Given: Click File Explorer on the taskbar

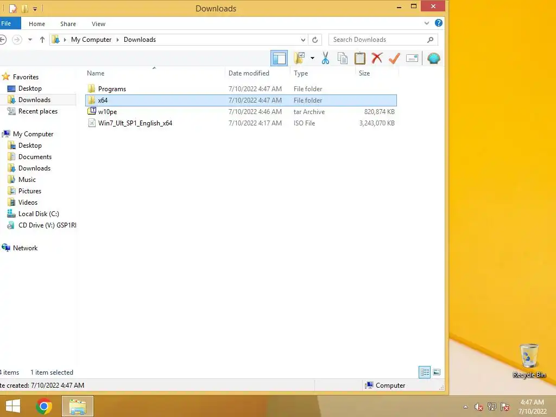Looking at the screenshot, I should (78, 406).
